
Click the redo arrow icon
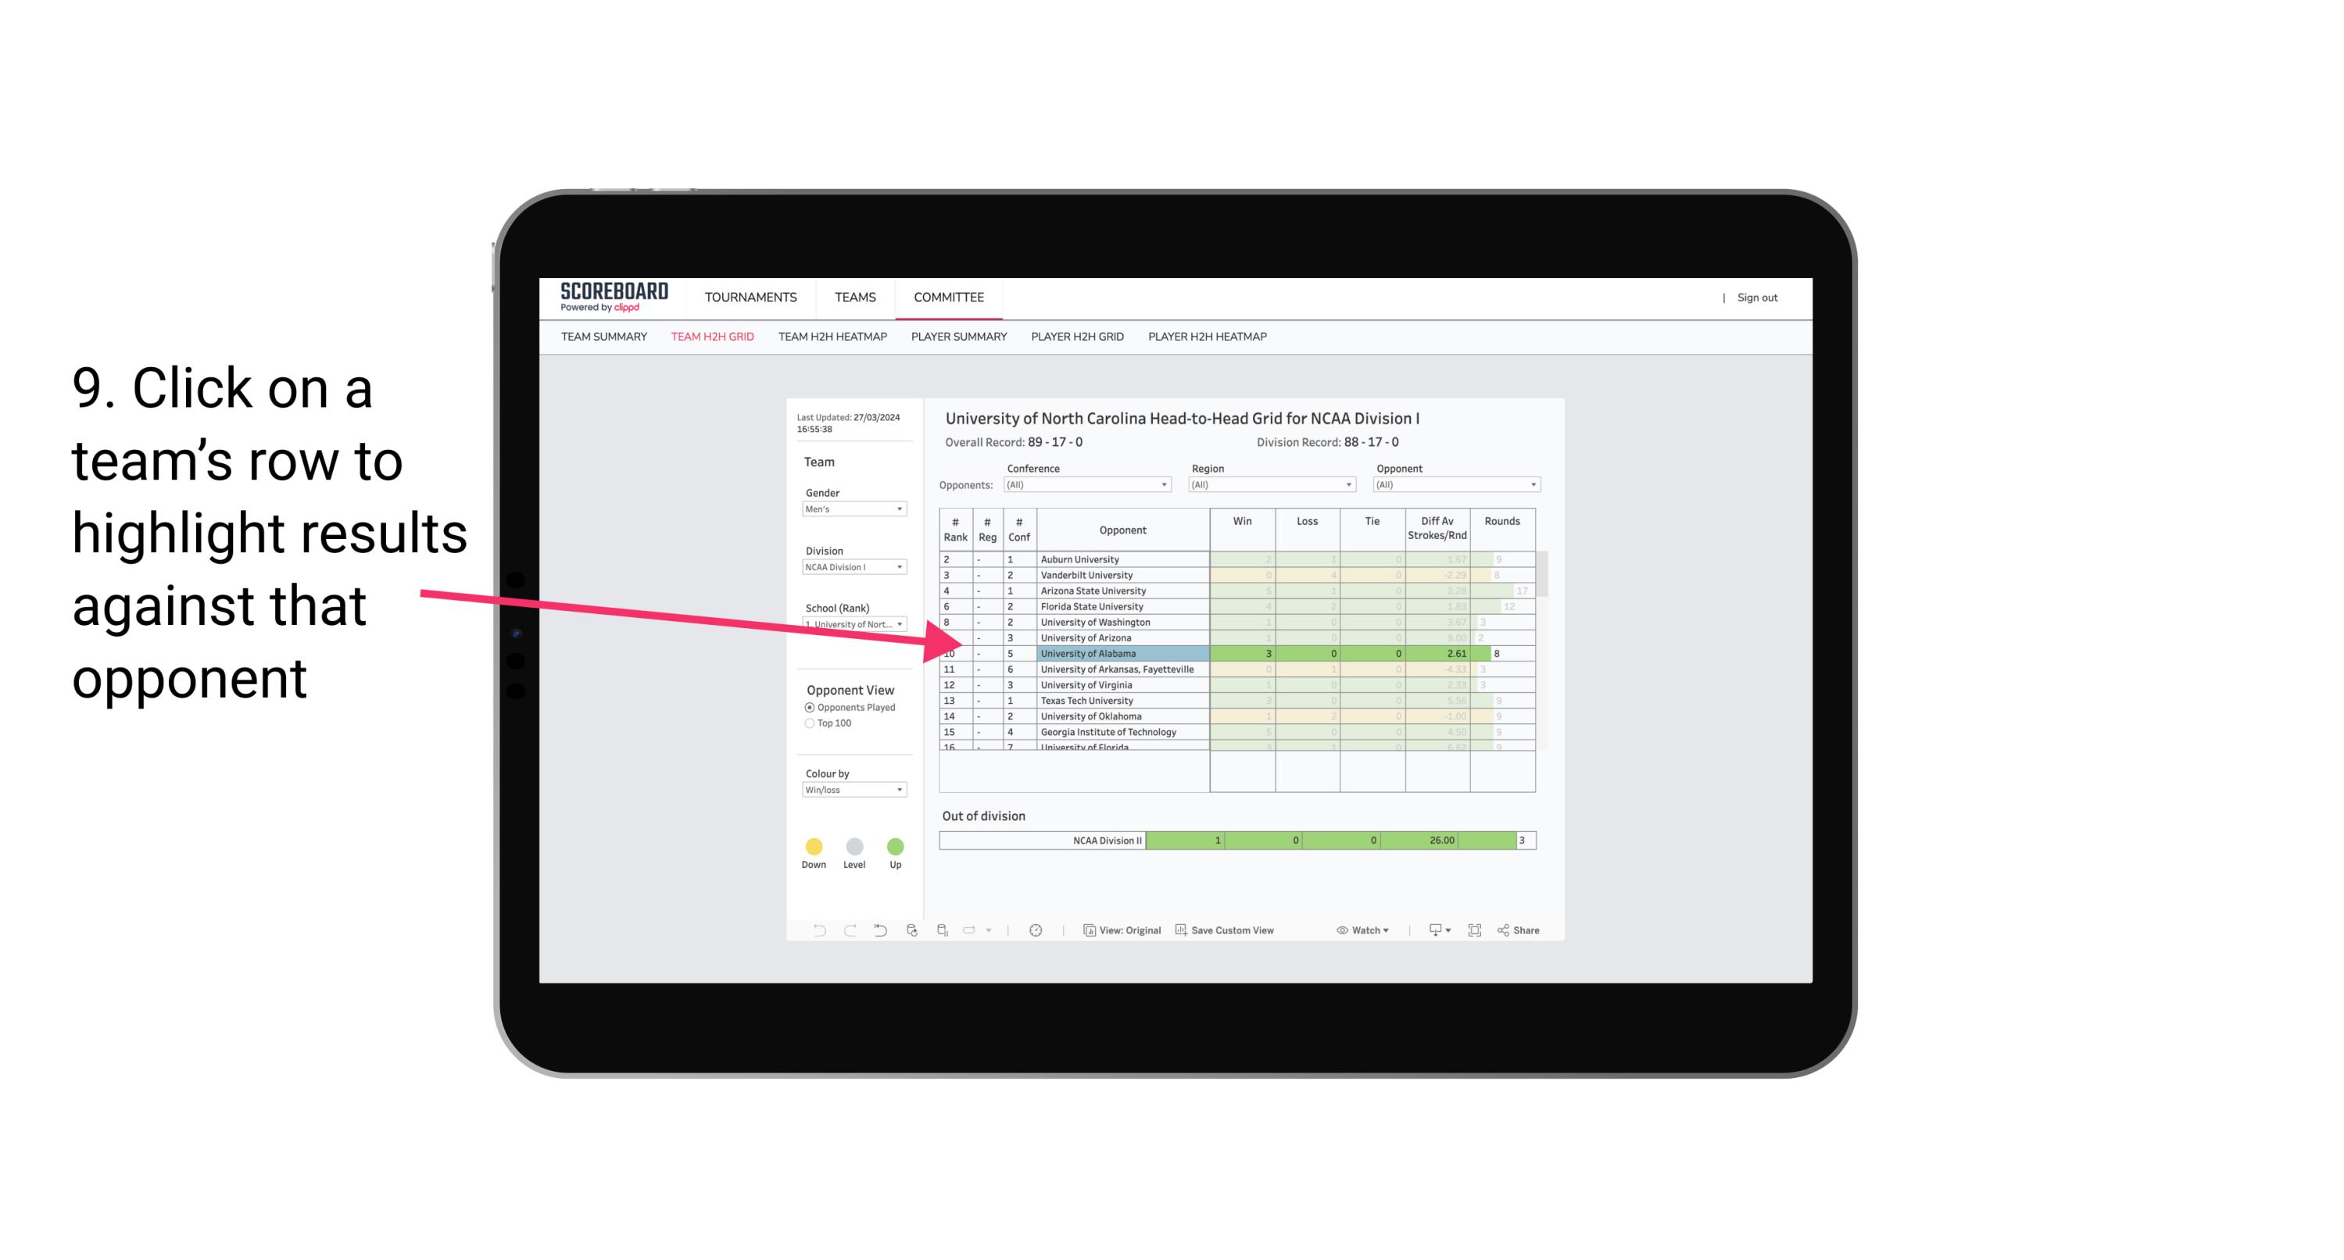[x=846, y=931]
